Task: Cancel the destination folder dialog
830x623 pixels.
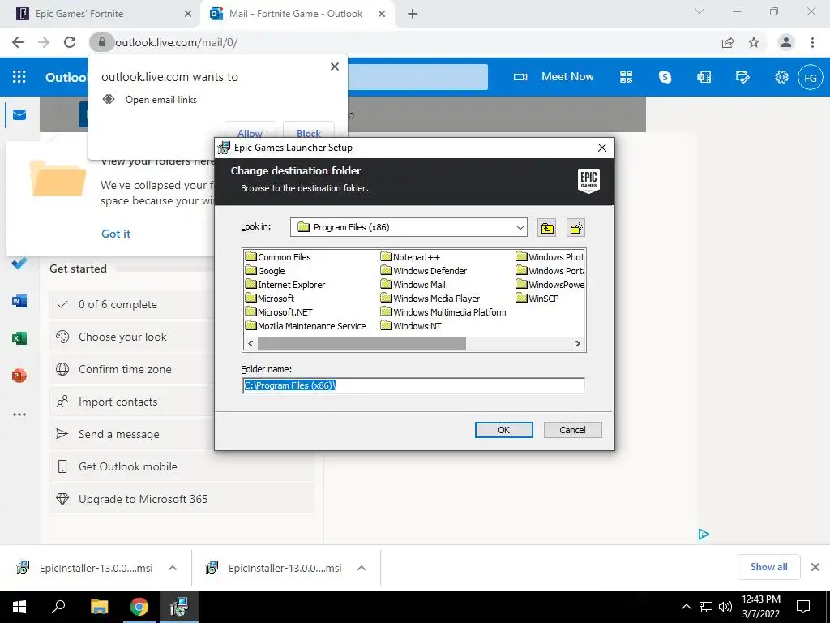Action: pyautogui.click(x=573, y=430)
